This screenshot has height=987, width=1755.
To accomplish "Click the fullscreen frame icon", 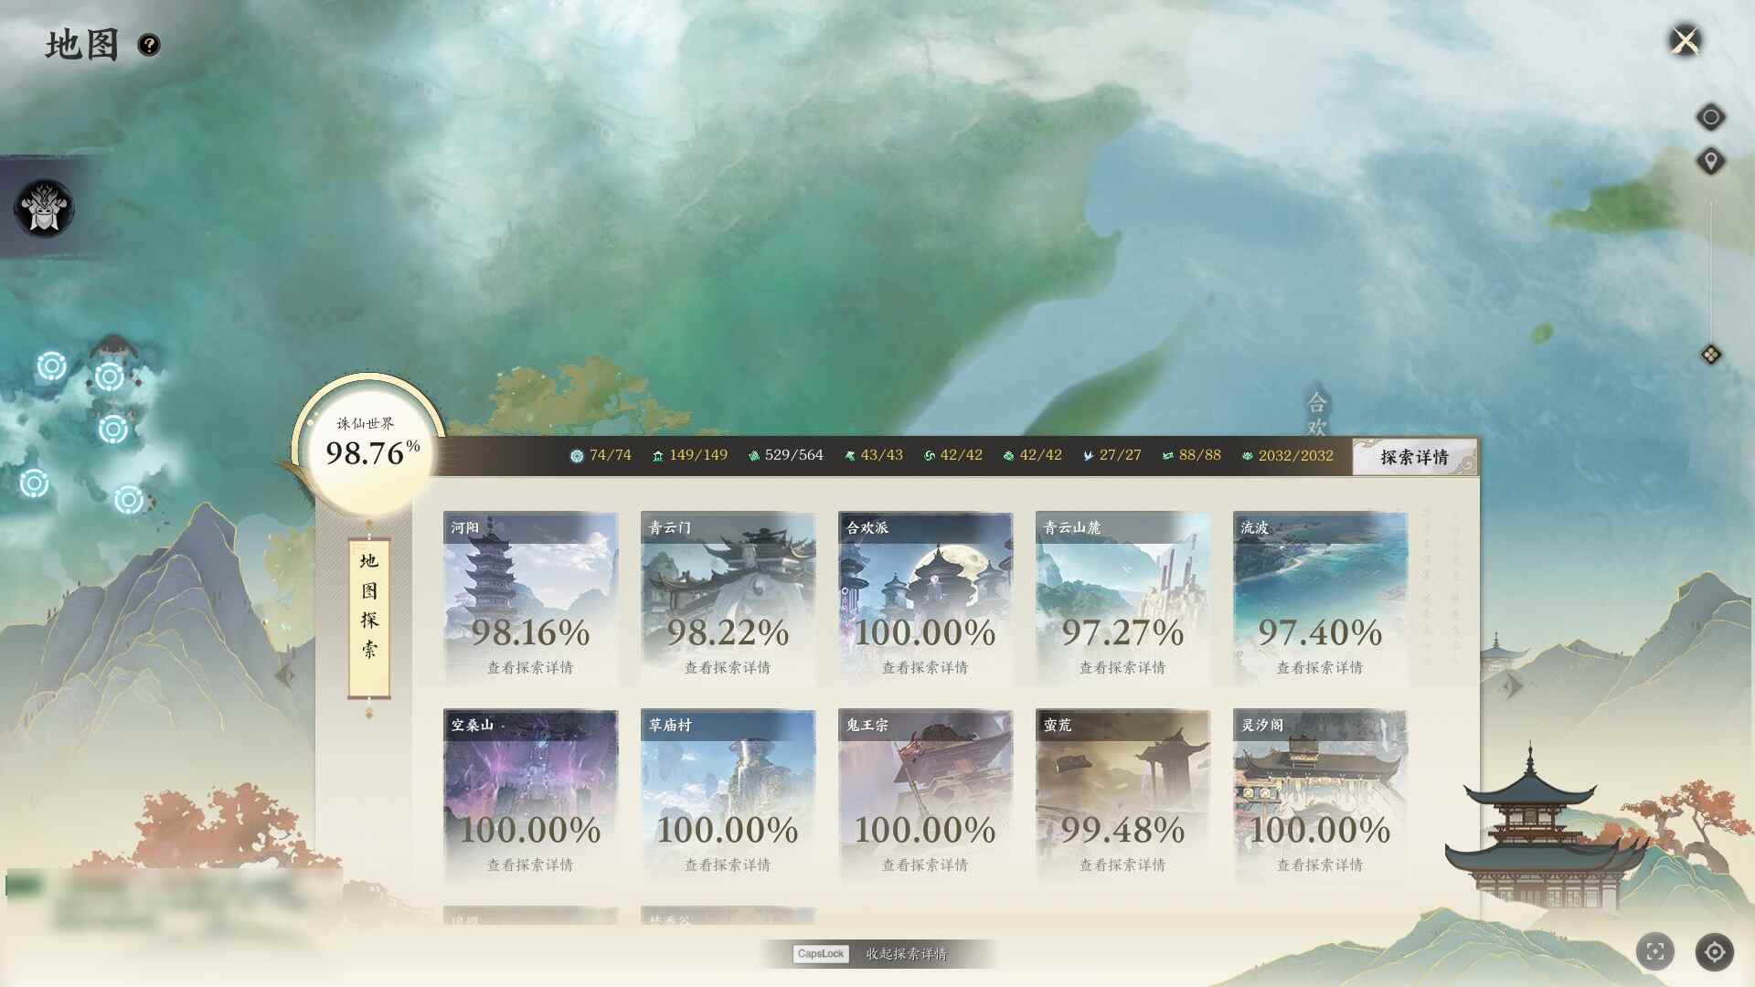I will 1655,951.
